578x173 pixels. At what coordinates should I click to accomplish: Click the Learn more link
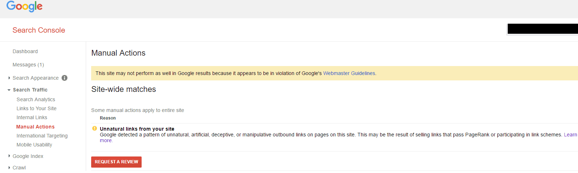pos(570,135)
